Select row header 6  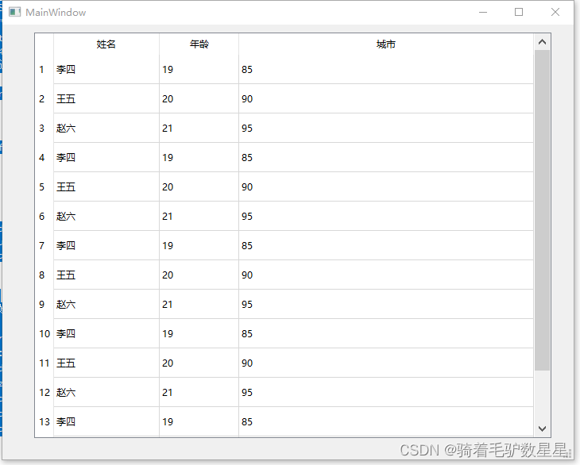44,216
